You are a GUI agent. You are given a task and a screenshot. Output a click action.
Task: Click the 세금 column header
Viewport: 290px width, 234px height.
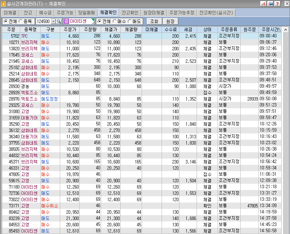(188, 30)
